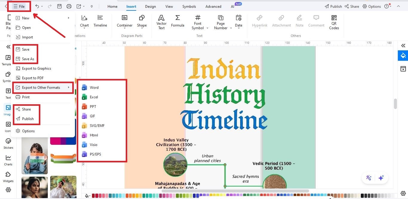Switch to the Design tab
Image resolution: width=408 pixels, height=199 pixels.
click(150, 6)
